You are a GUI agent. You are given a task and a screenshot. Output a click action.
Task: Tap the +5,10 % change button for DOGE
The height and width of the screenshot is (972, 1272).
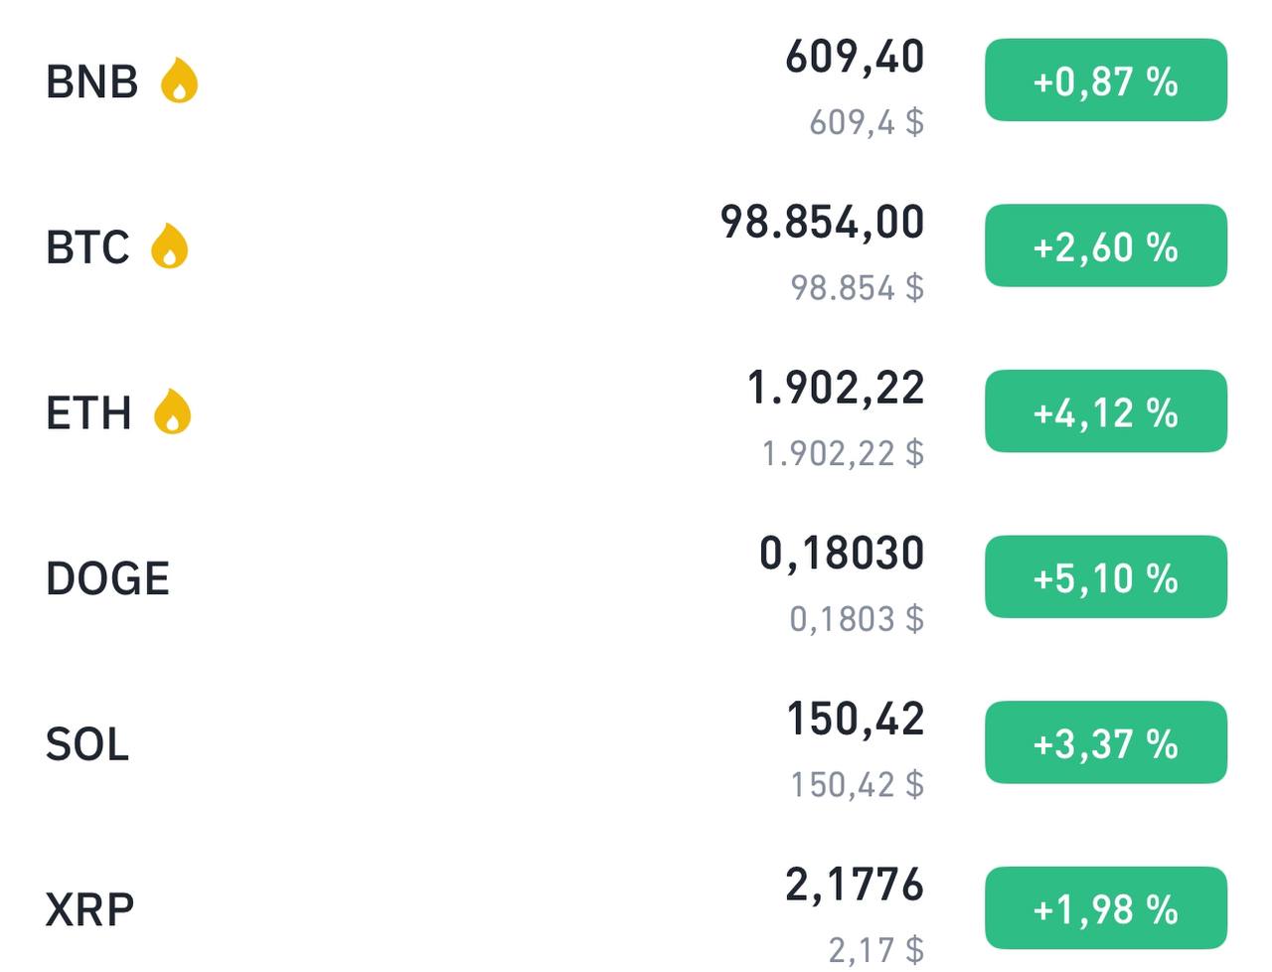[1106, 577]
